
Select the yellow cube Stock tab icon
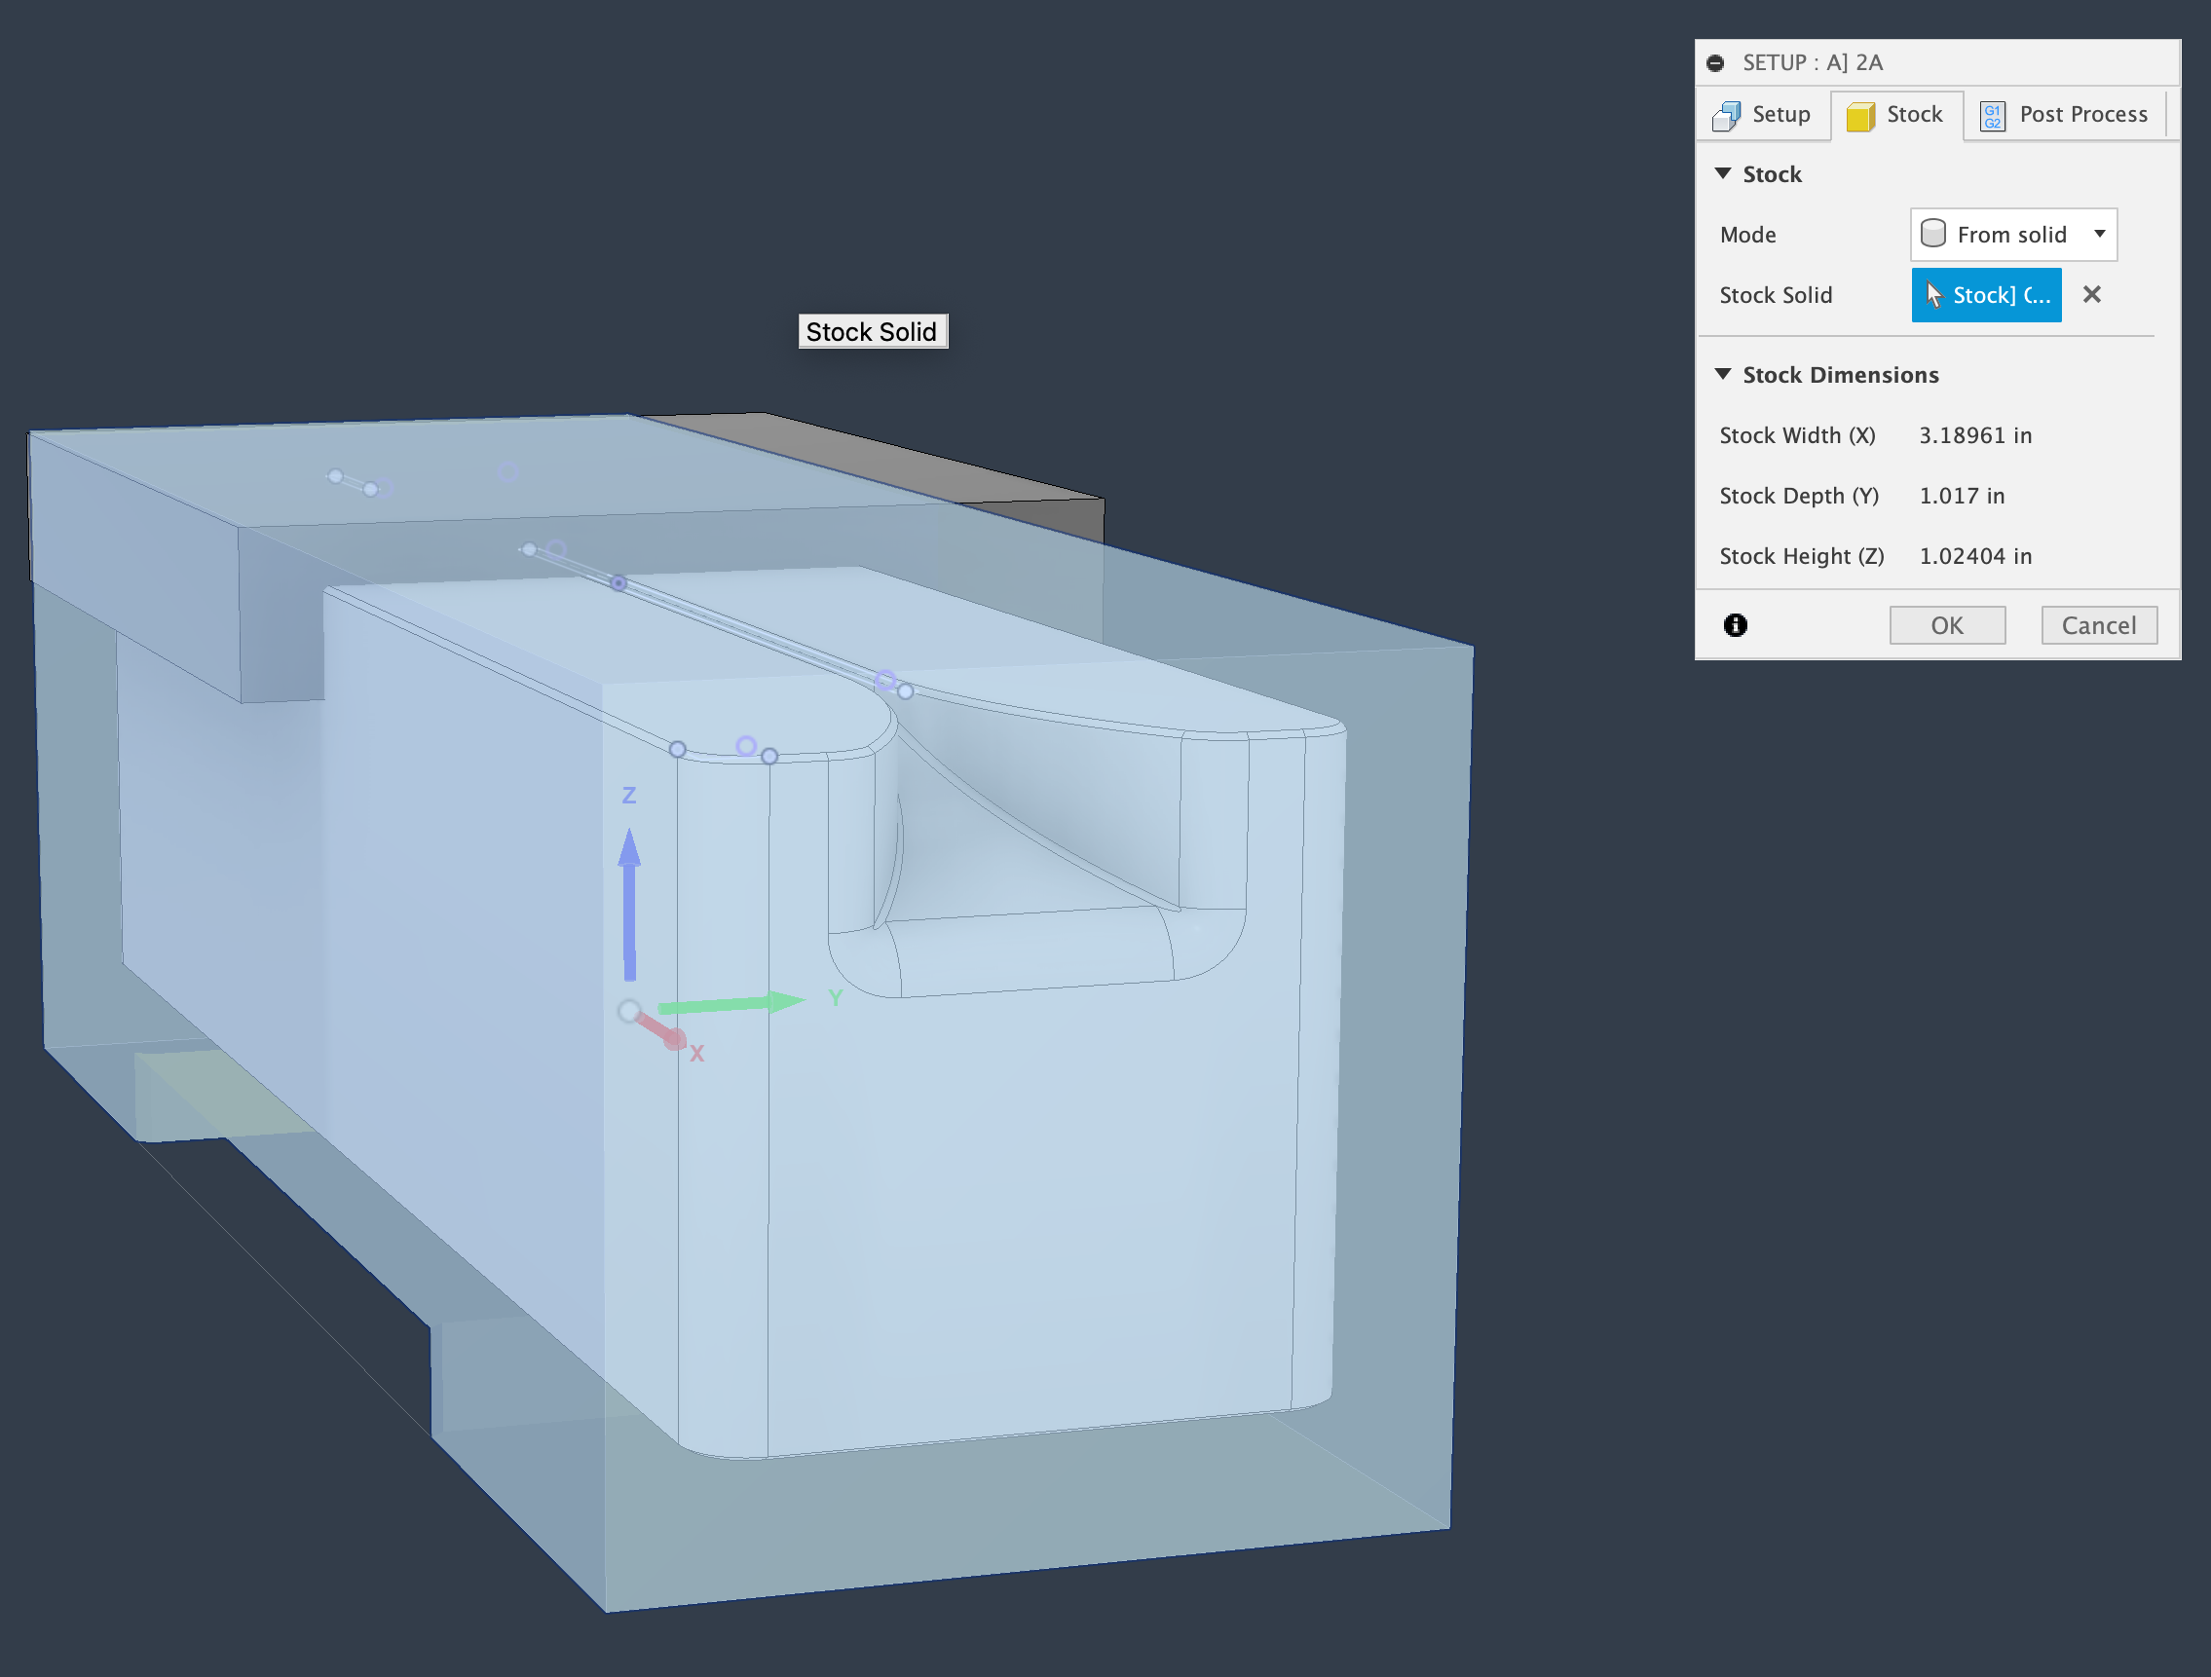1861,115
